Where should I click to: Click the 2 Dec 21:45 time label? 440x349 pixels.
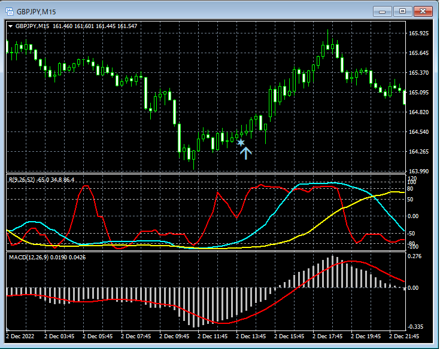405,337
